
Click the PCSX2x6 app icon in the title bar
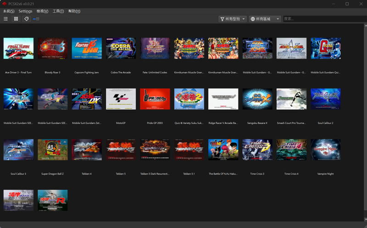pyautogui.click(x=5, y=4)
